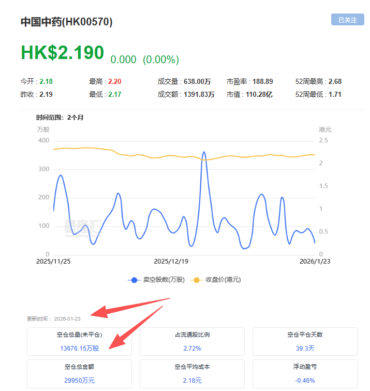Click the right axis tick 2.5
The height and width of the screenshot is (391, 370).
pyautogui.click(x=323, y=140)
